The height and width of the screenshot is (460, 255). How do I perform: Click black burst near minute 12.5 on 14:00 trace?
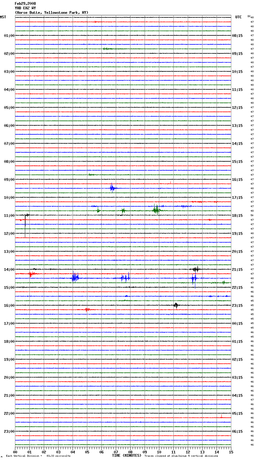pos(196,269)
